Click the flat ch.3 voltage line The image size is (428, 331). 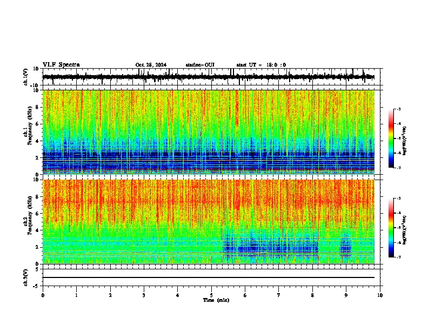pyautogui.click(x=209, y=277)
